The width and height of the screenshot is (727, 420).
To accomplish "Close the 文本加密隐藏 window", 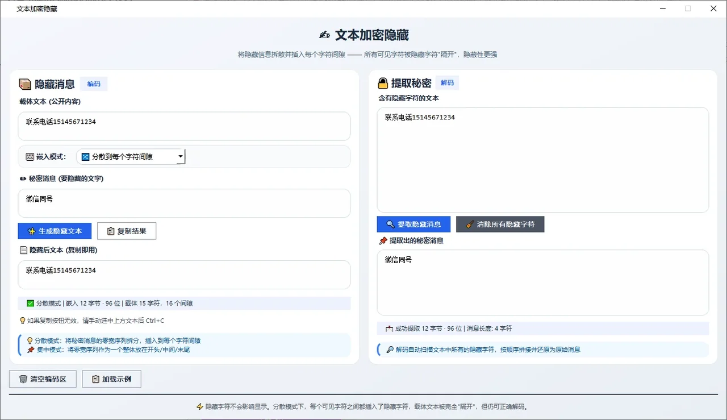I will pos(713,9).
